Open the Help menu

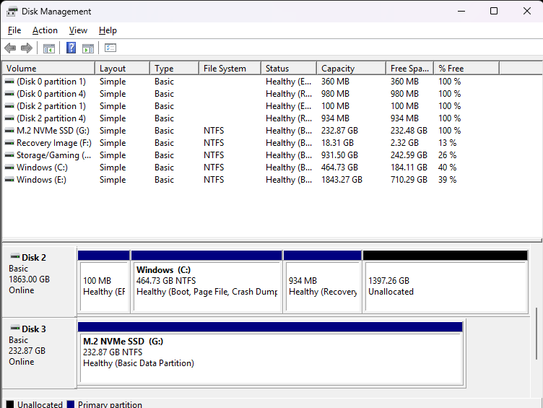108,30
